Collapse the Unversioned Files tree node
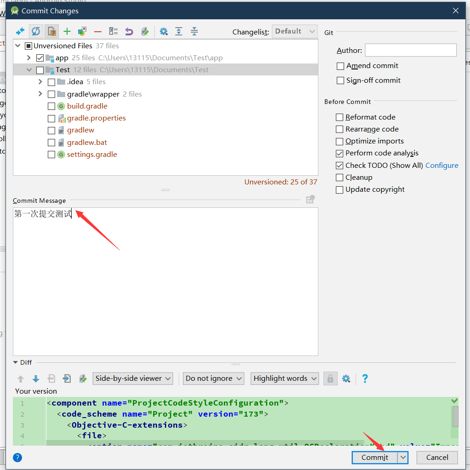This screenshot has height=470, width=470. pos(18,46)
